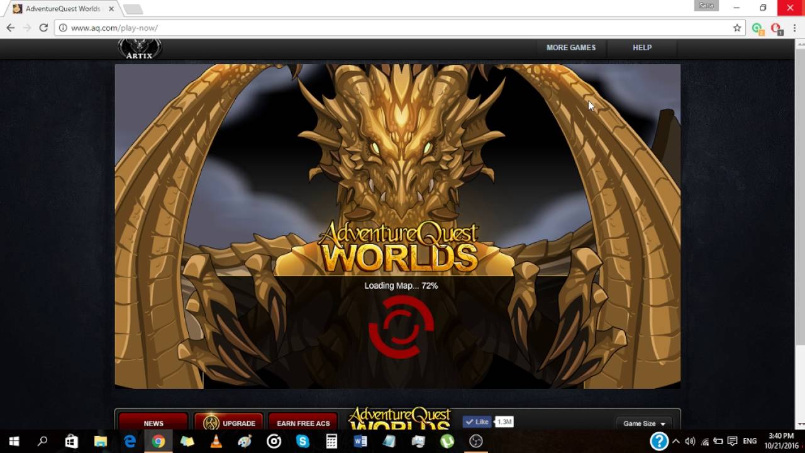Open a new browser tab
Image resolution: width=805 pixels, height=453 pixels.
pyautogui.click(x=133, y=9)
